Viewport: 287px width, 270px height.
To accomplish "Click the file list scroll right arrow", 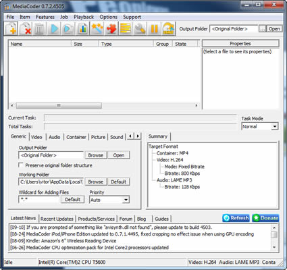I will click(197, 105).
